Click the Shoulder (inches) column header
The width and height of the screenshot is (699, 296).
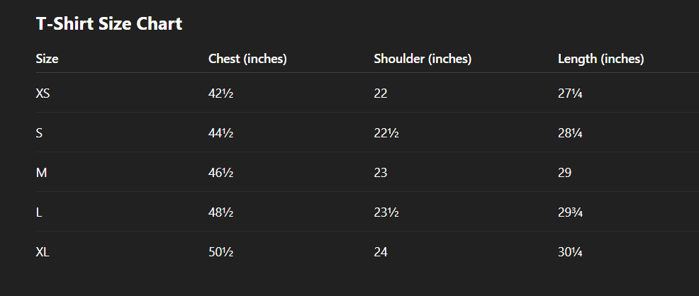423,59
